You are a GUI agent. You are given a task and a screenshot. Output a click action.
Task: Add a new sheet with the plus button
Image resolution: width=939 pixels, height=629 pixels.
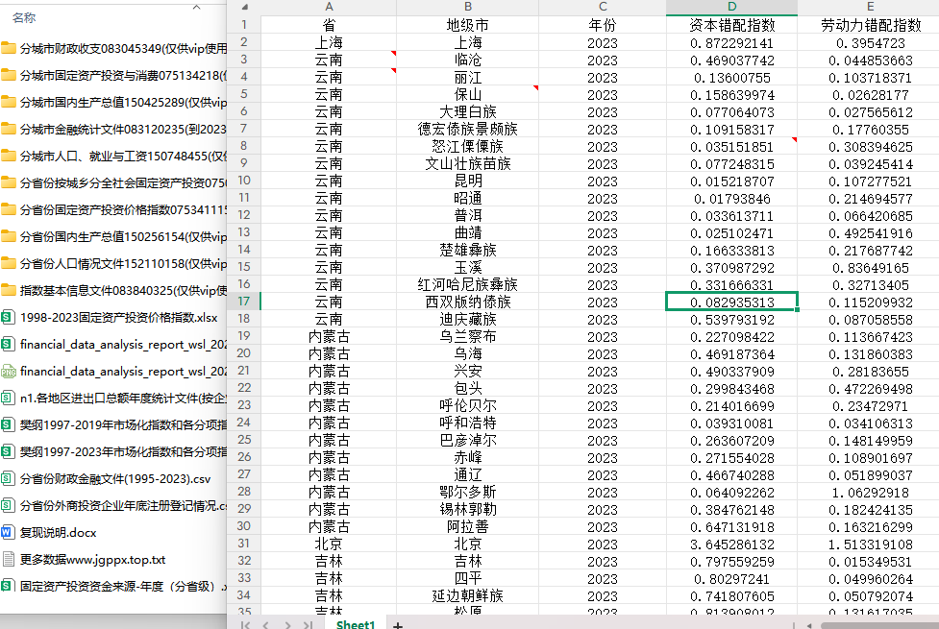tap(398, 625)
